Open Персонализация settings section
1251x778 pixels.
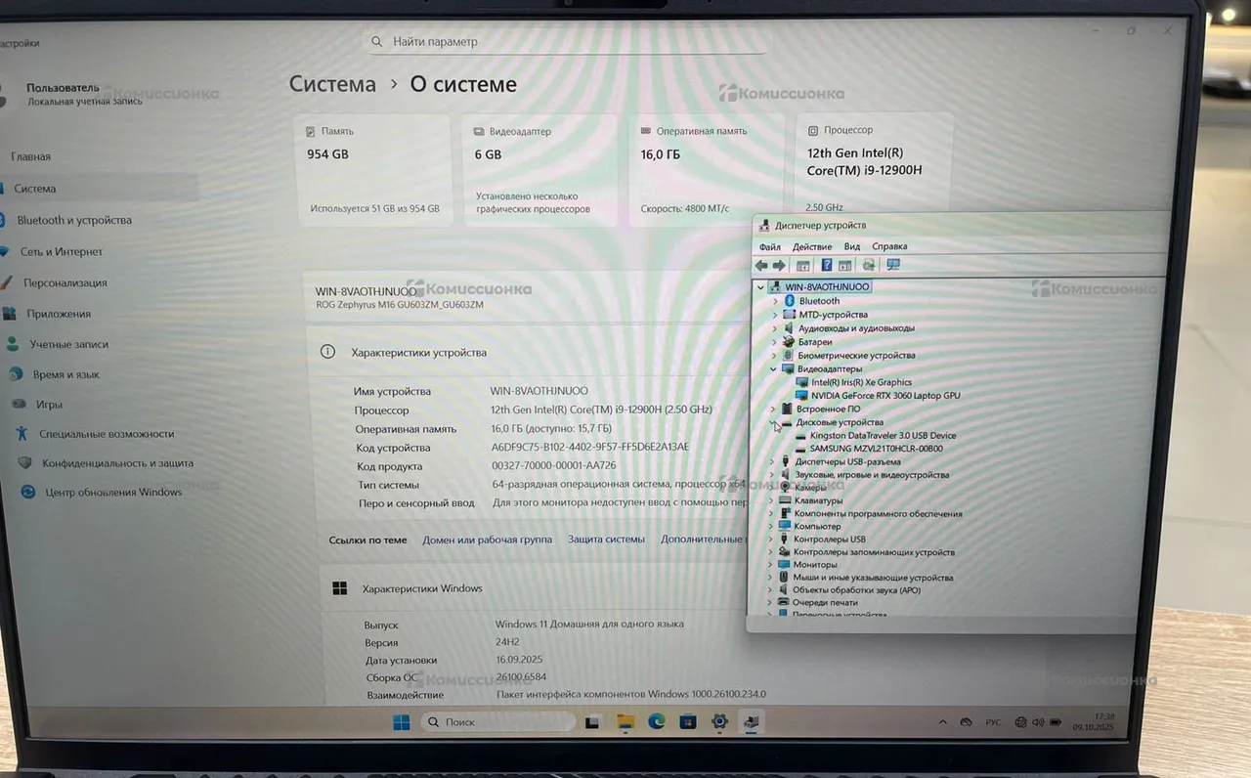[65, 283]
